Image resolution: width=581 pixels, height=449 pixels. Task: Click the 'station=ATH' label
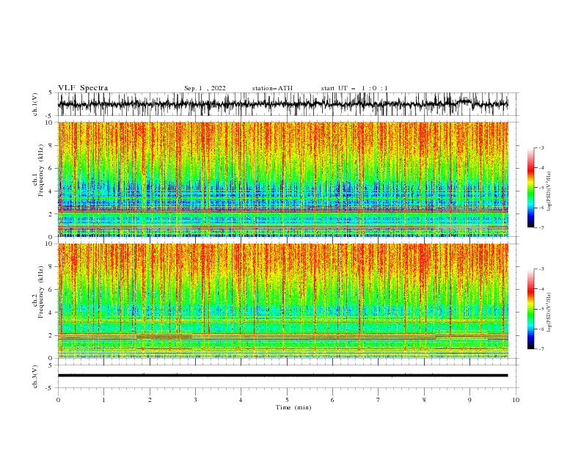tap(272, 88)
